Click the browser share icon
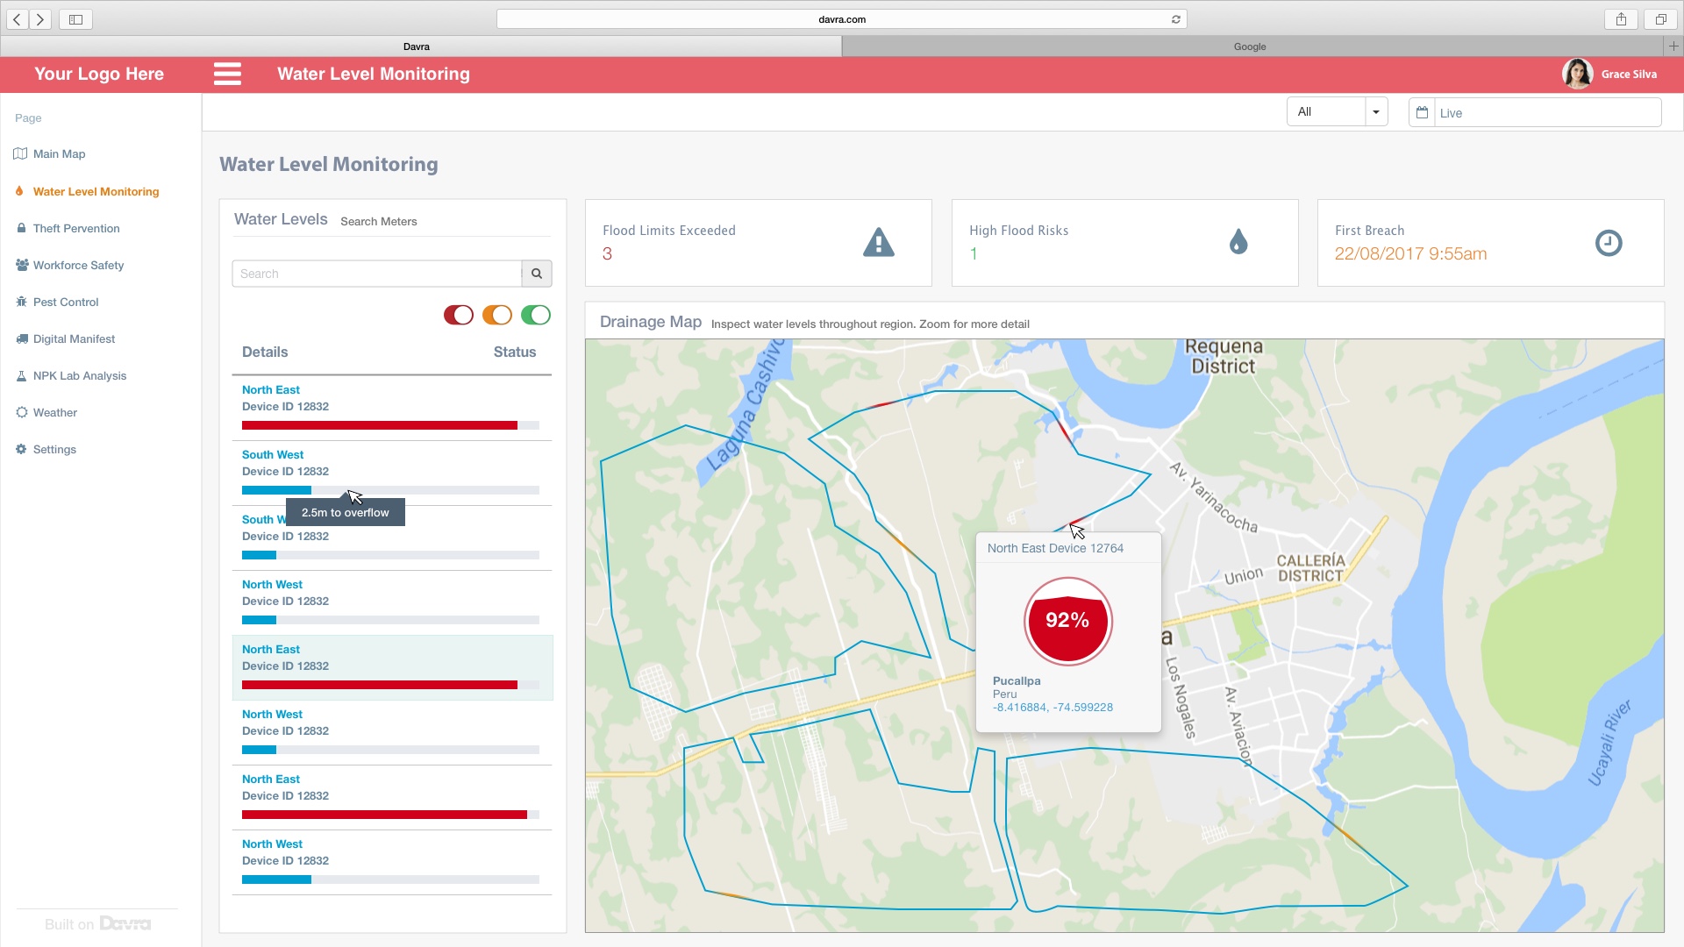The width and height of the screenshot is (1684, 947). point(1621,18)
